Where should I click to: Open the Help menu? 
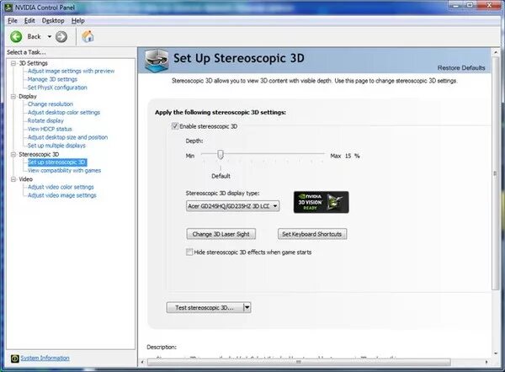coord(78,20)
